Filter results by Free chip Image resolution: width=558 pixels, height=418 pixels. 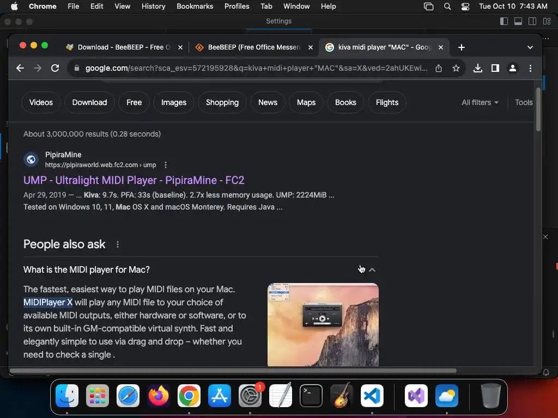click(x=134, y=102)
